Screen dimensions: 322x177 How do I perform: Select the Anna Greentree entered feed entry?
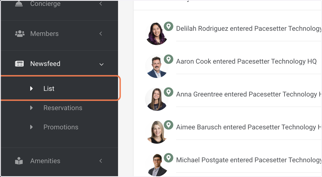(x=248, y=94)
